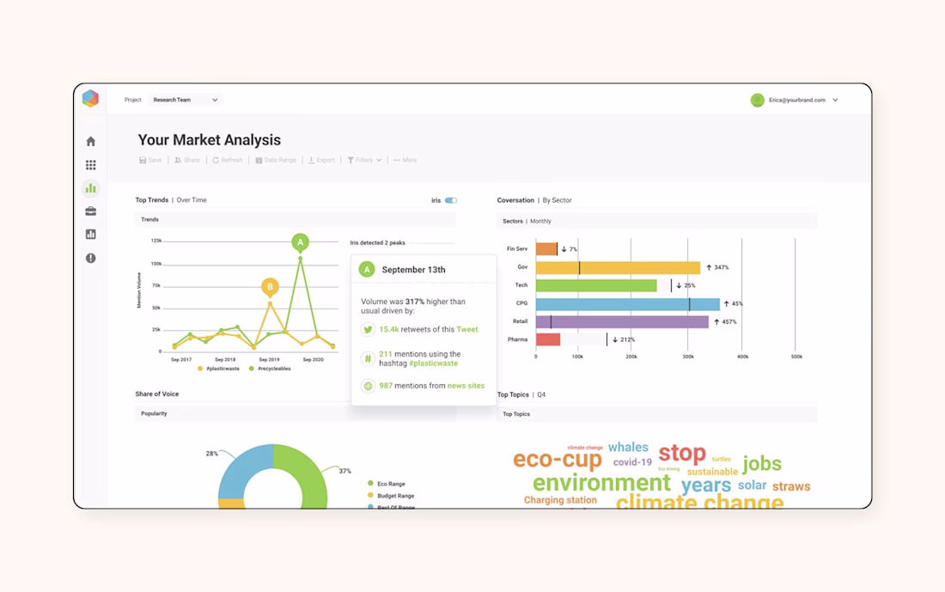Click the word covid-19 in cloud
The height and width of the screenshot is (592, 945).
pyautogui.click(x=632, y=462)
